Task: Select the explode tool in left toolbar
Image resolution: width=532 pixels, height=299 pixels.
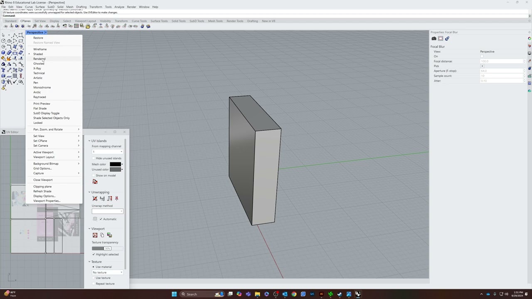Action: tap(9, 59)
